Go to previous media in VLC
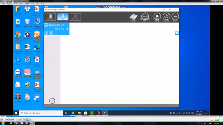 pyautogui.click(x=7, y=120)
